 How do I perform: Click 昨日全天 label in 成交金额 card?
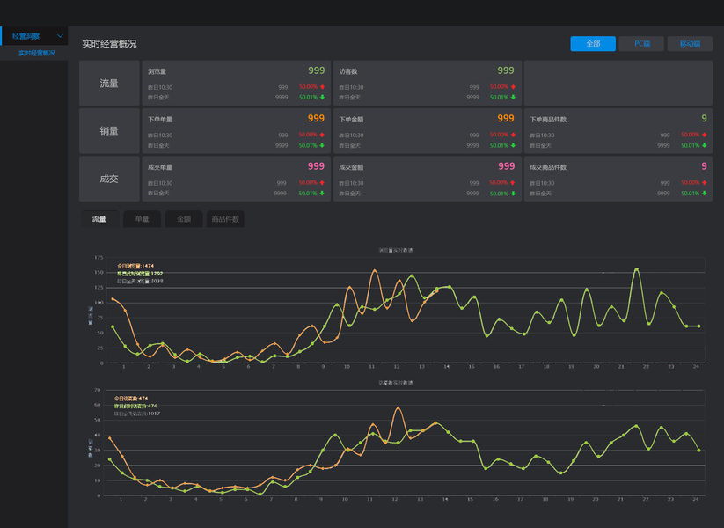349,193
